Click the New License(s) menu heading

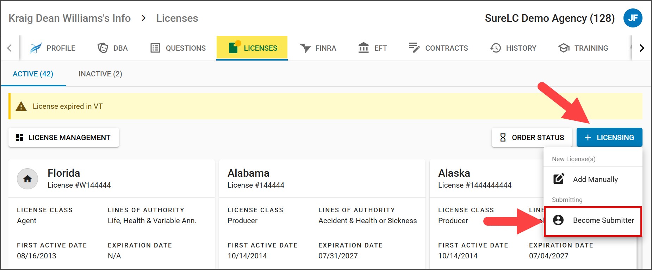574,159
